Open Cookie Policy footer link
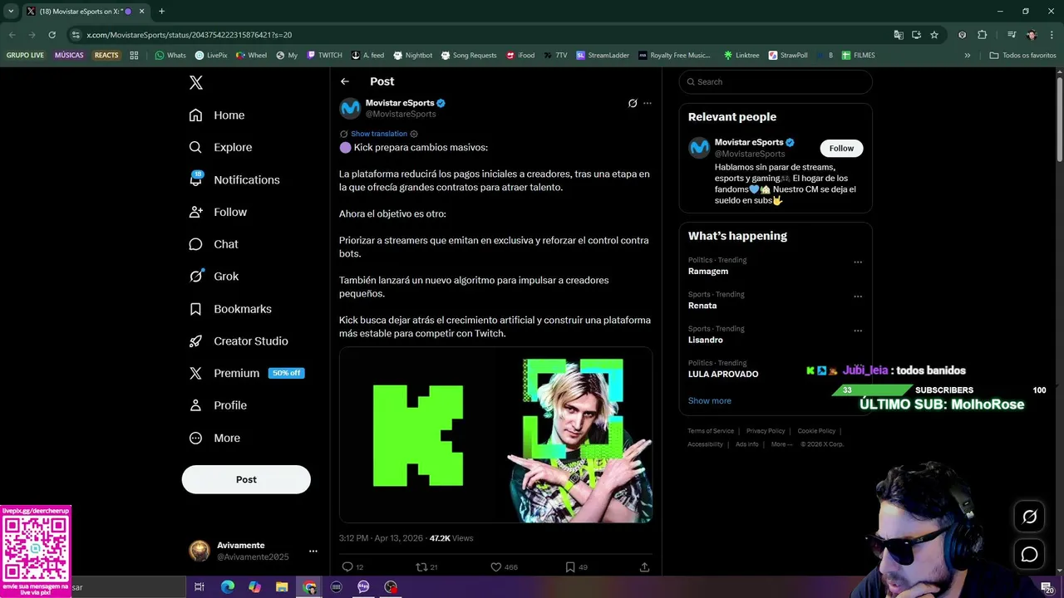This screenshot has width=1064, height=598. [816, 431]
